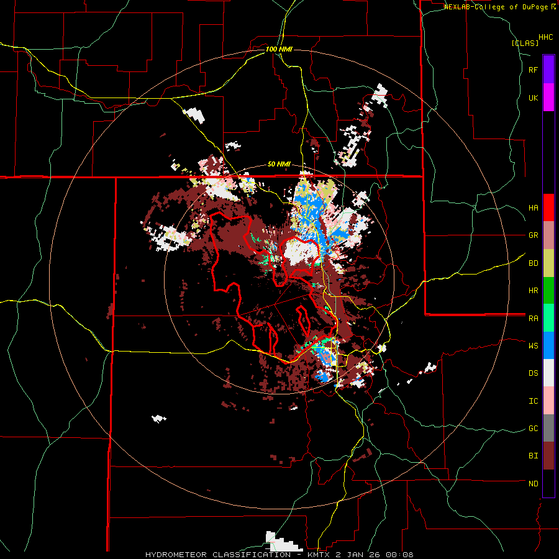
Task: Click the '100 NMI' range ring label
Action: (x=279, y=49)
